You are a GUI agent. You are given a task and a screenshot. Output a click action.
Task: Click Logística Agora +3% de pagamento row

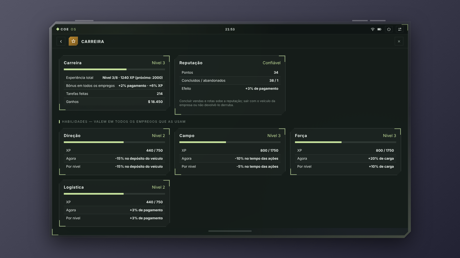point(114,210)
